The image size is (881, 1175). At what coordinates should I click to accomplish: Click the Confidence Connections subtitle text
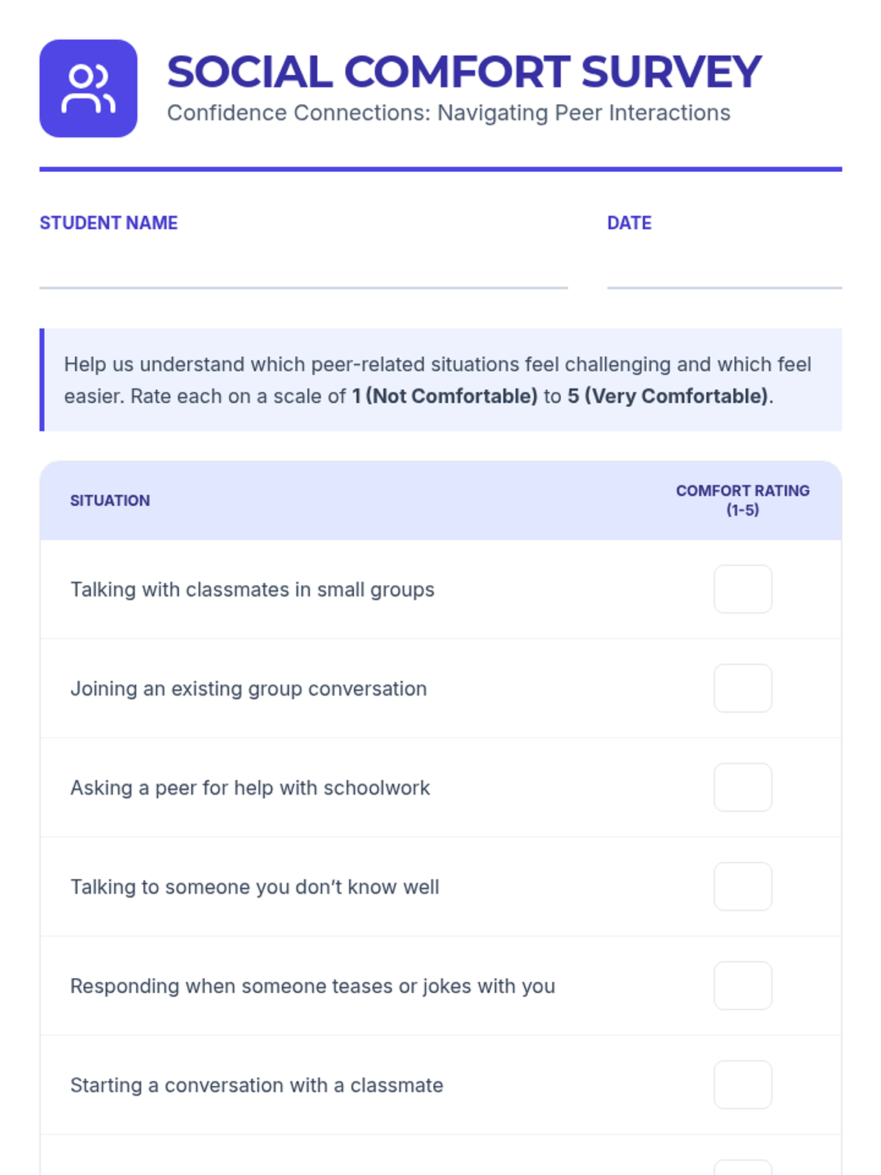pos(449,113)
